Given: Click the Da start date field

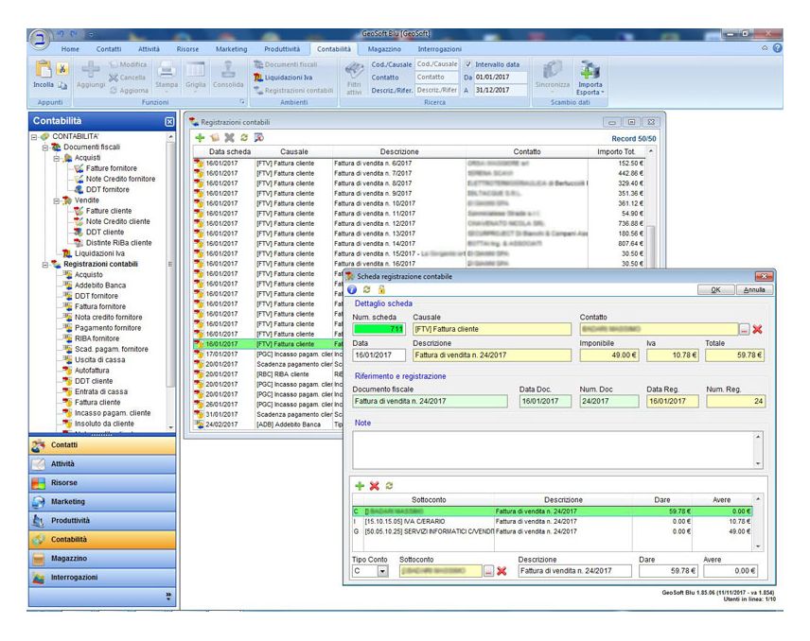Looking at the screenshot, I should pyautogui.click(x=501, y=77).
